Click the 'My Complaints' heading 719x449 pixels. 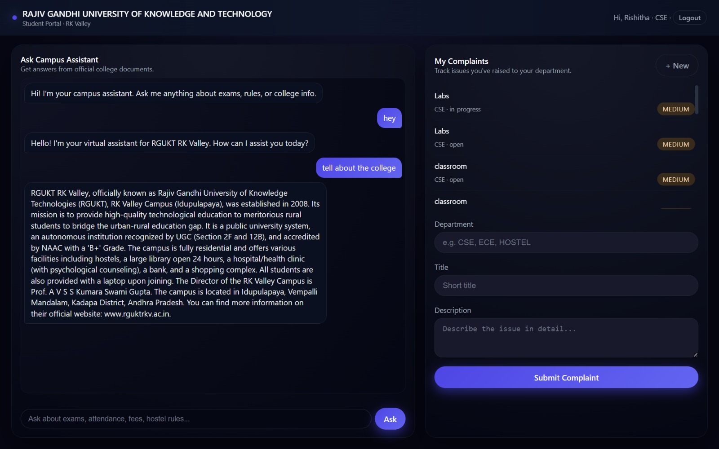[x=462, y=61]
